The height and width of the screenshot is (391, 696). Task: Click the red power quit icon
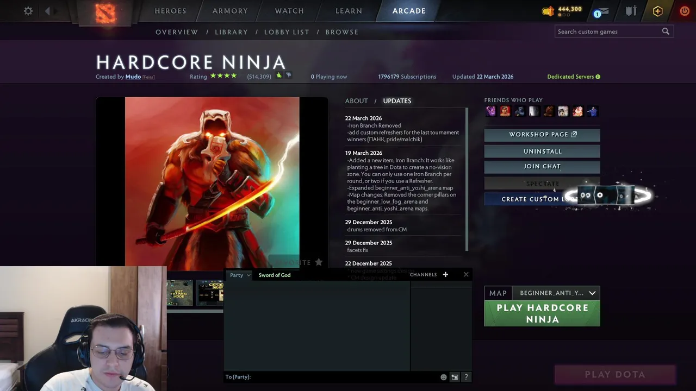[685, 11]
